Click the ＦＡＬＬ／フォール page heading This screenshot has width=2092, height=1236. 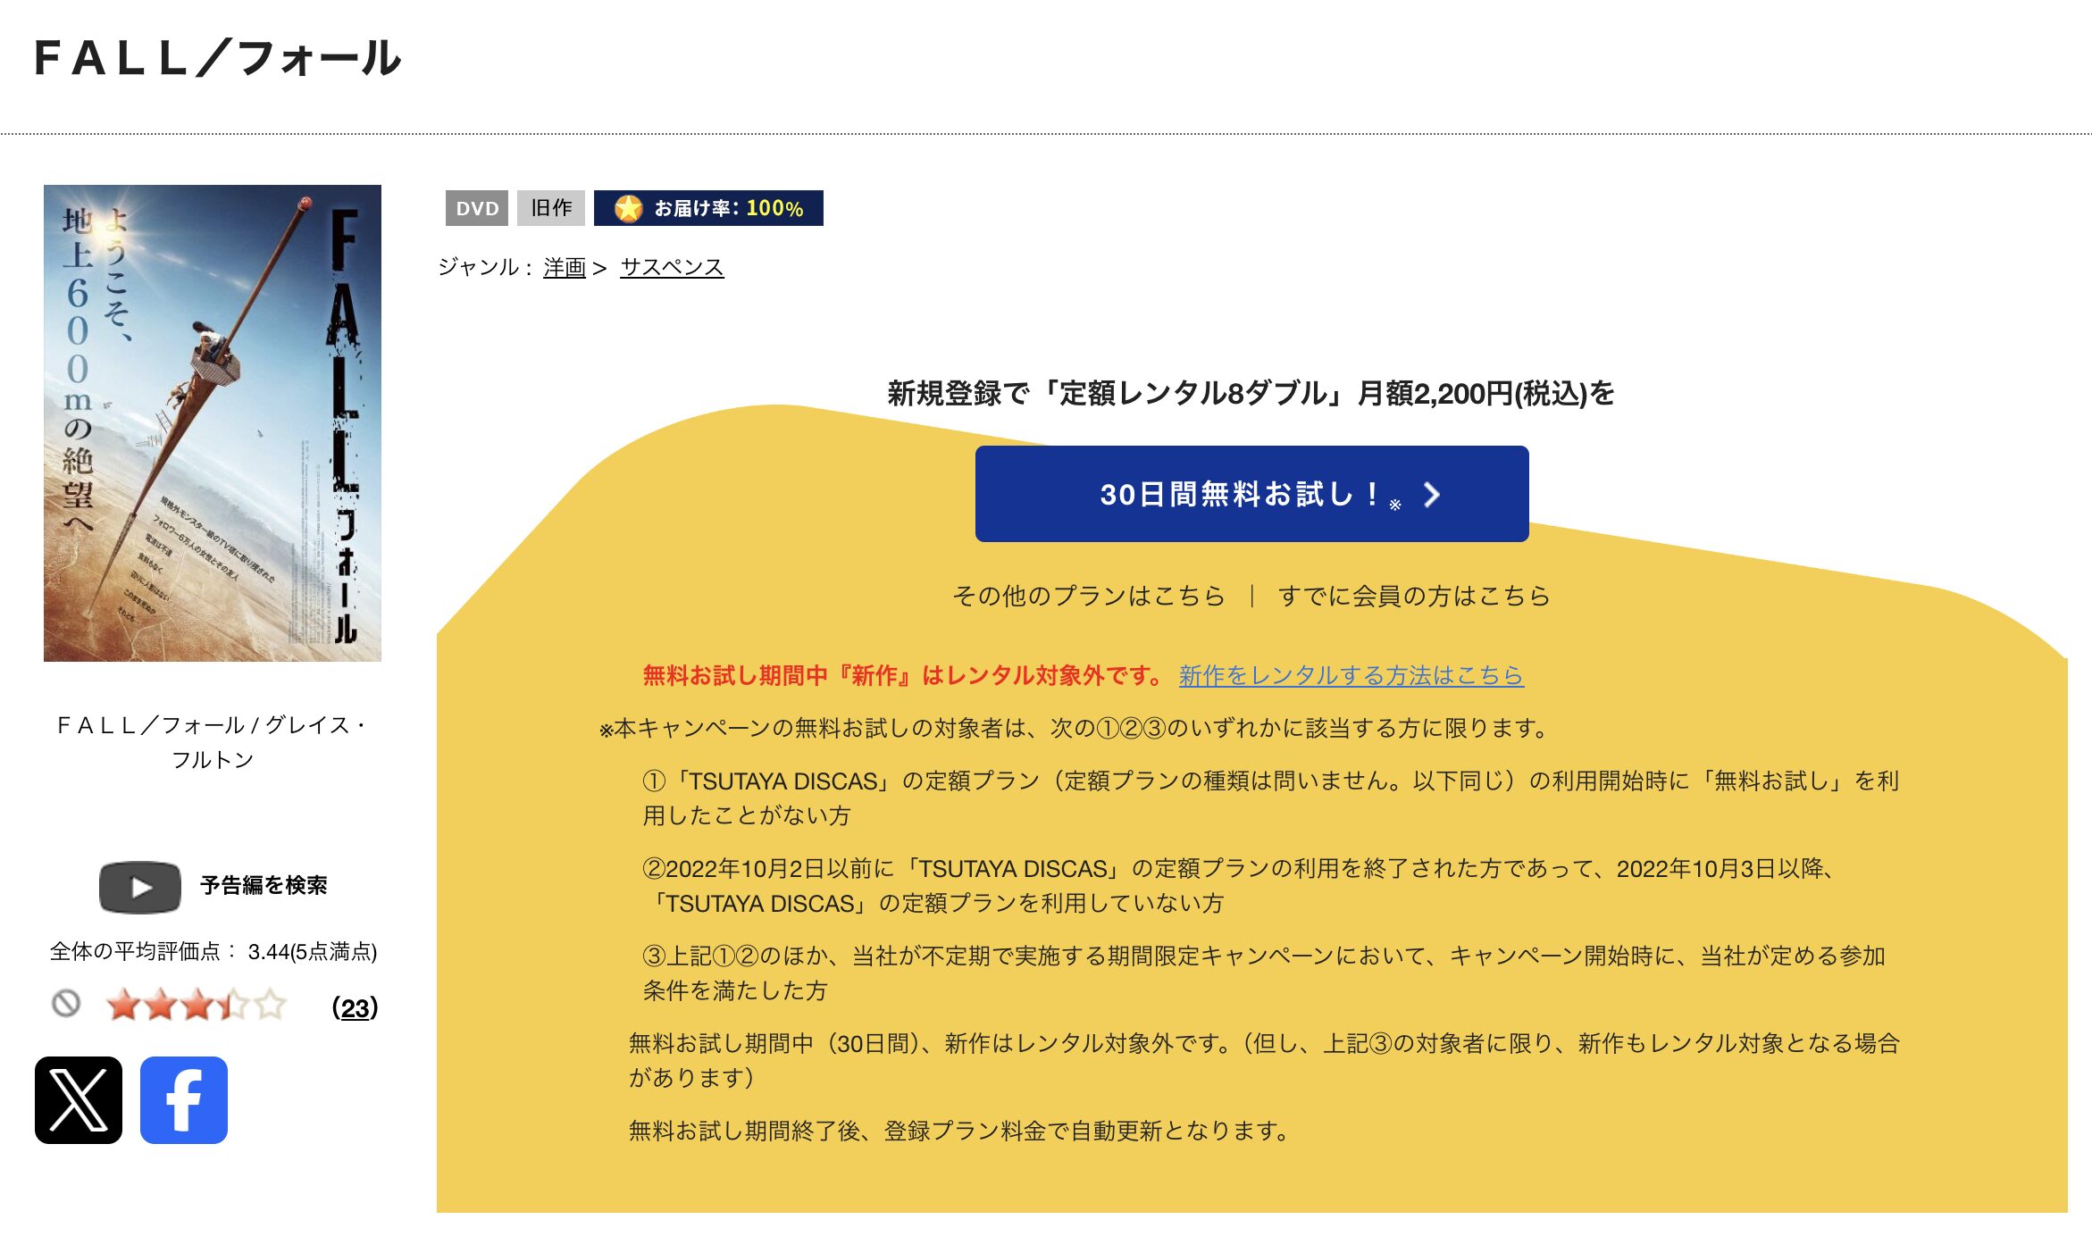(218, 59)
